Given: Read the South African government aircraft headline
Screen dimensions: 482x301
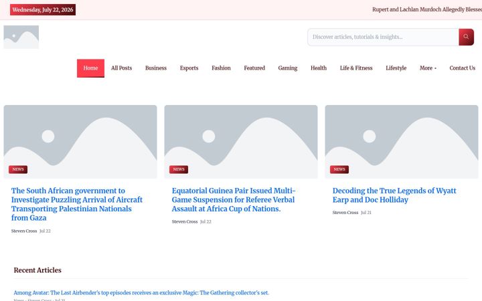Looking at the screenshot, I should click(x=77, y=204).
